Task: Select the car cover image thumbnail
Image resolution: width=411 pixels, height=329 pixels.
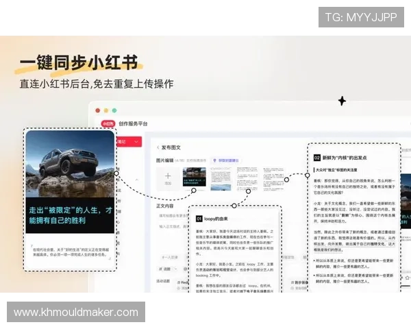Action: click(x=195, y=177)
